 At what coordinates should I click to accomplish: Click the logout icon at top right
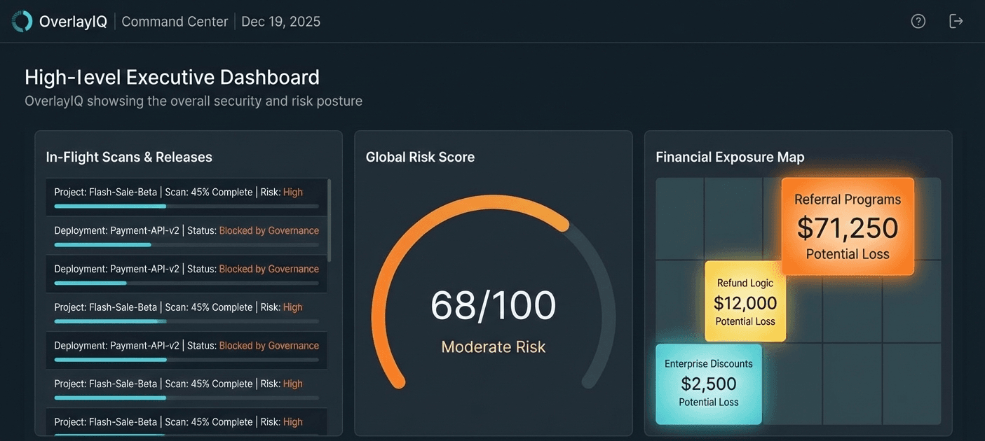pos(956,20)
